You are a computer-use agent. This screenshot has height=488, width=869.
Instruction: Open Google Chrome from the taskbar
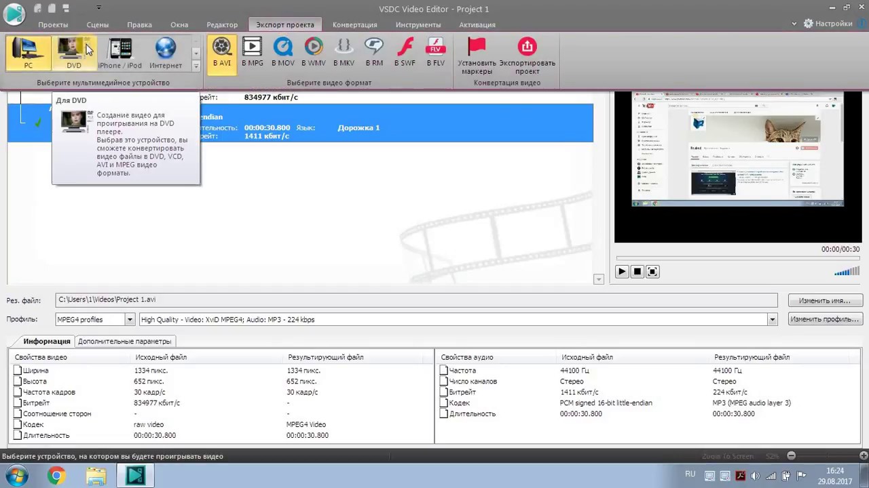pos(56,476)
